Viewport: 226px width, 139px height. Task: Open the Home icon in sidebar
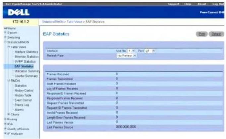coord(6,28)
